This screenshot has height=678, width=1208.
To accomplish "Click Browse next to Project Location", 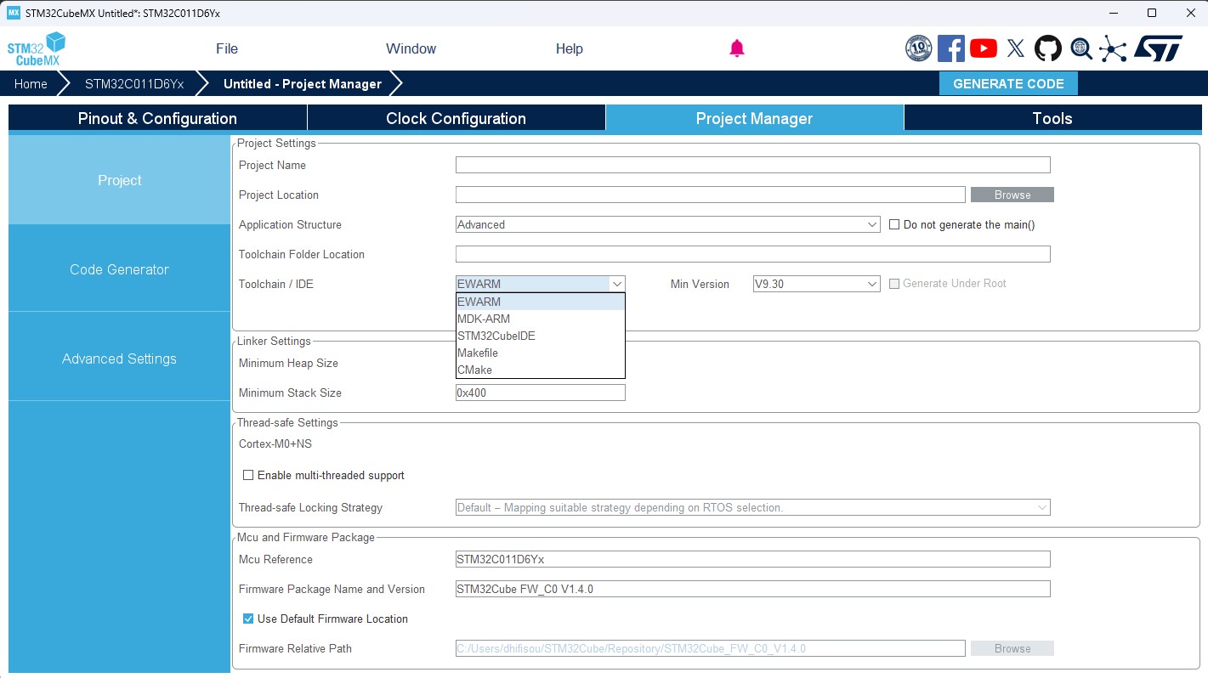I will pyautogui.click(x=1012, y=195).
